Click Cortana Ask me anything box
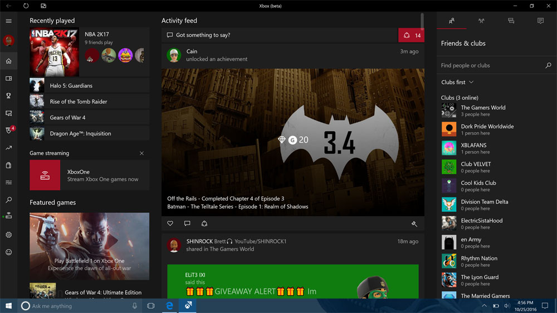 [x=79, y=306]
